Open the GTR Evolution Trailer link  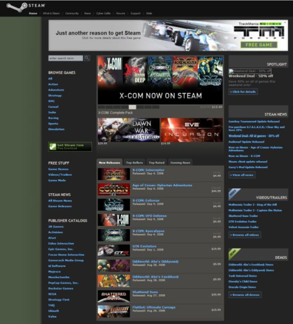pyautogui.click(x=242, y=221)
